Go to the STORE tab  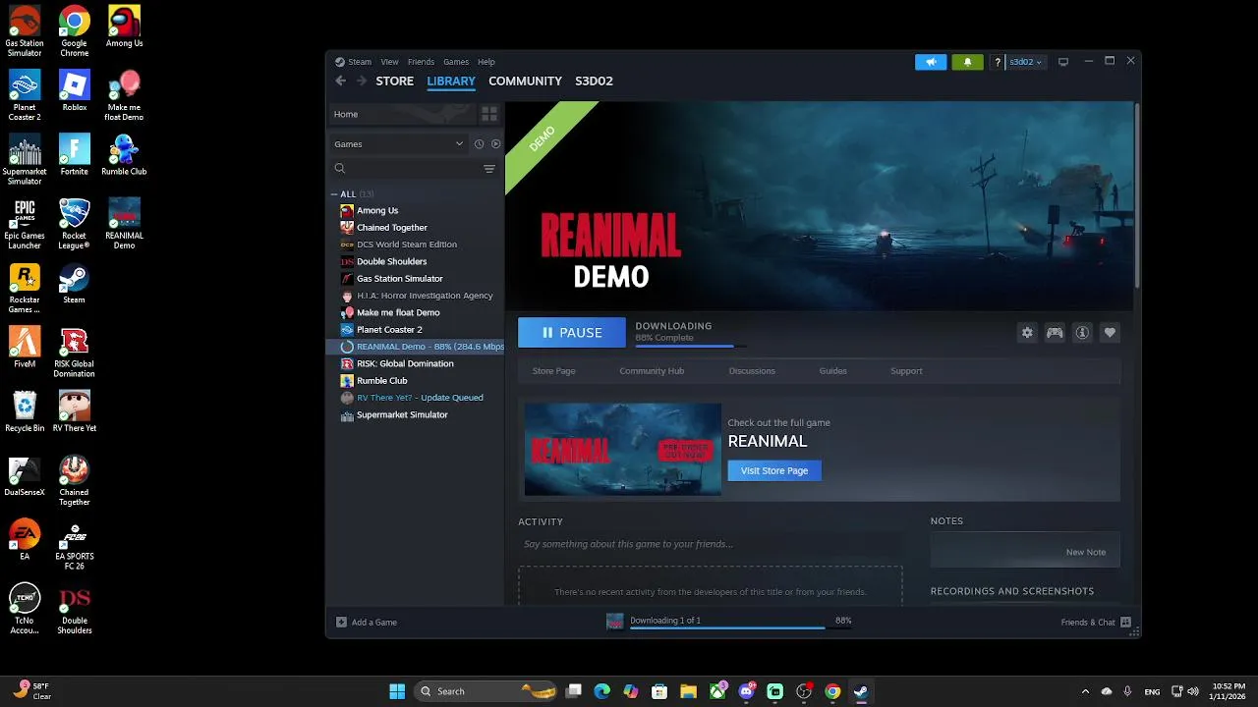click(x=394, y=81)
